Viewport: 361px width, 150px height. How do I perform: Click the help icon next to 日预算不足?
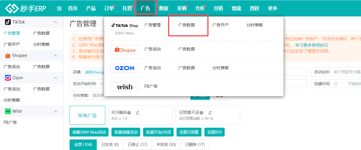tap(201, 112)
